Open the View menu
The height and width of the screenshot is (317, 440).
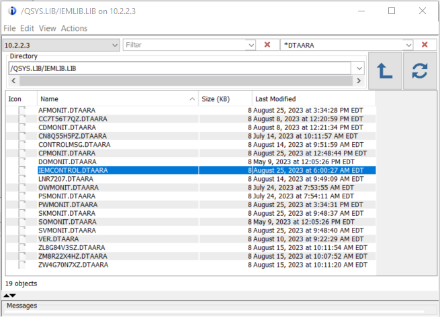48,28
